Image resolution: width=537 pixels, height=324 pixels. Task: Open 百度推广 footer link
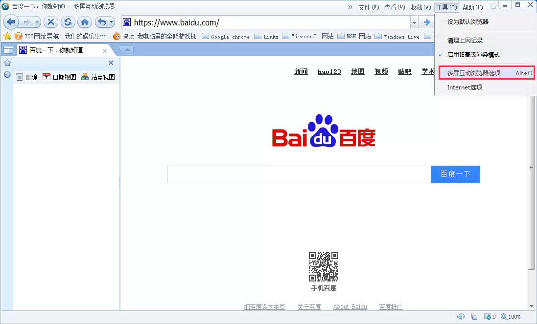(x=391, y=306)
